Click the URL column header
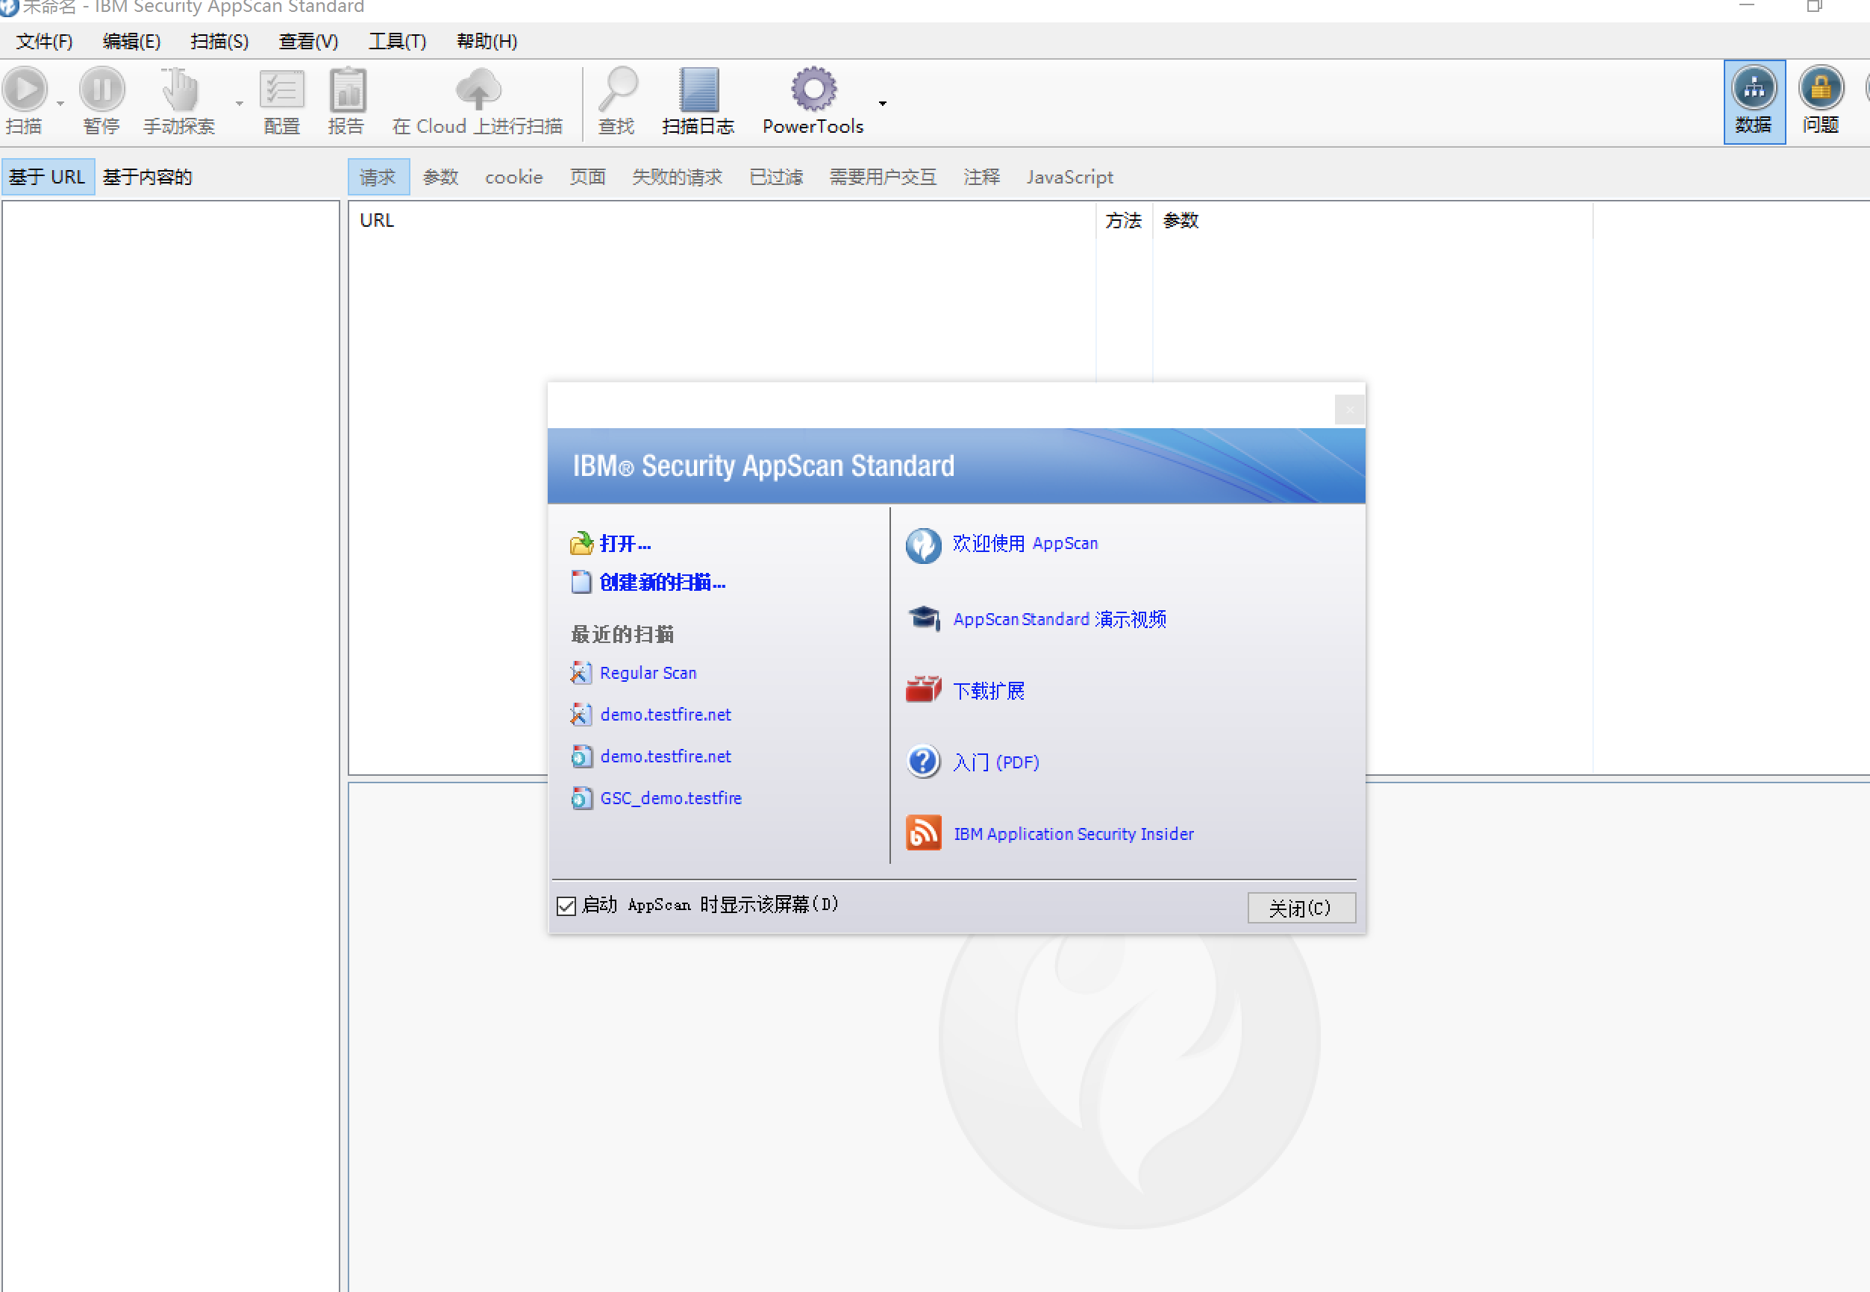 pyautogui.click(x=378, y=220)
